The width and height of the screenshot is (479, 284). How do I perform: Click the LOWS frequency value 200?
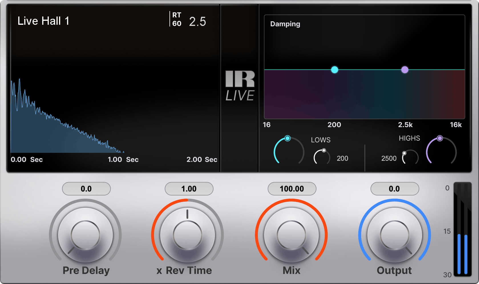coord(342,159)
